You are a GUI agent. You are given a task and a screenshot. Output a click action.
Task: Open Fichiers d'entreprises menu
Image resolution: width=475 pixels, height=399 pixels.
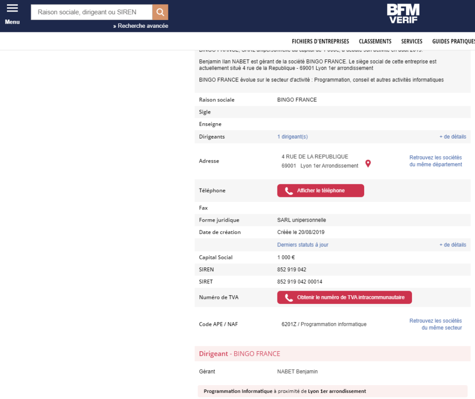pos(320,41)
